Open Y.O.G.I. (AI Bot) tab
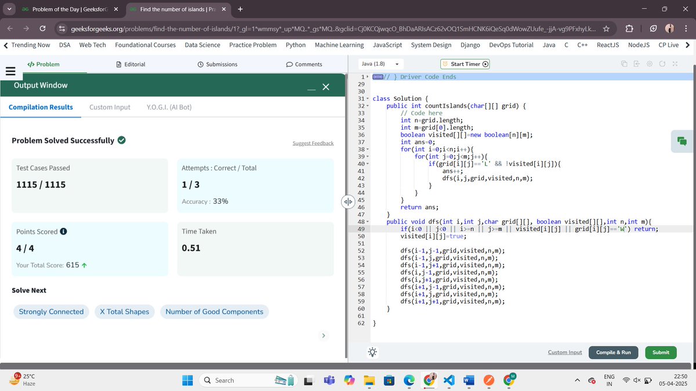The image size is (696, 391). point(169,107)
